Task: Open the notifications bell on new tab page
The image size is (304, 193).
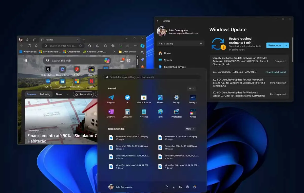Action: [122, 60]
